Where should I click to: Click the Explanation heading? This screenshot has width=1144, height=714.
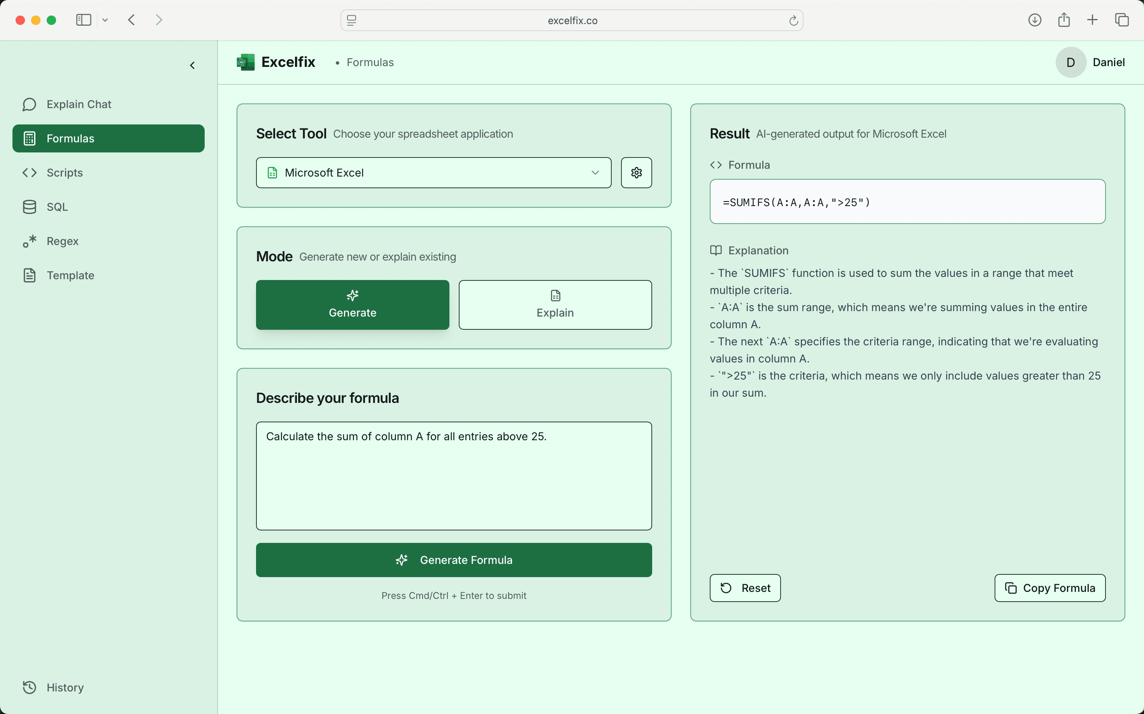tap(758, 250)
